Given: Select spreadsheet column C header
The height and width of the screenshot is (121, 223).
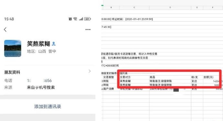Looking at the screenshot, I should tap(134, 7).
